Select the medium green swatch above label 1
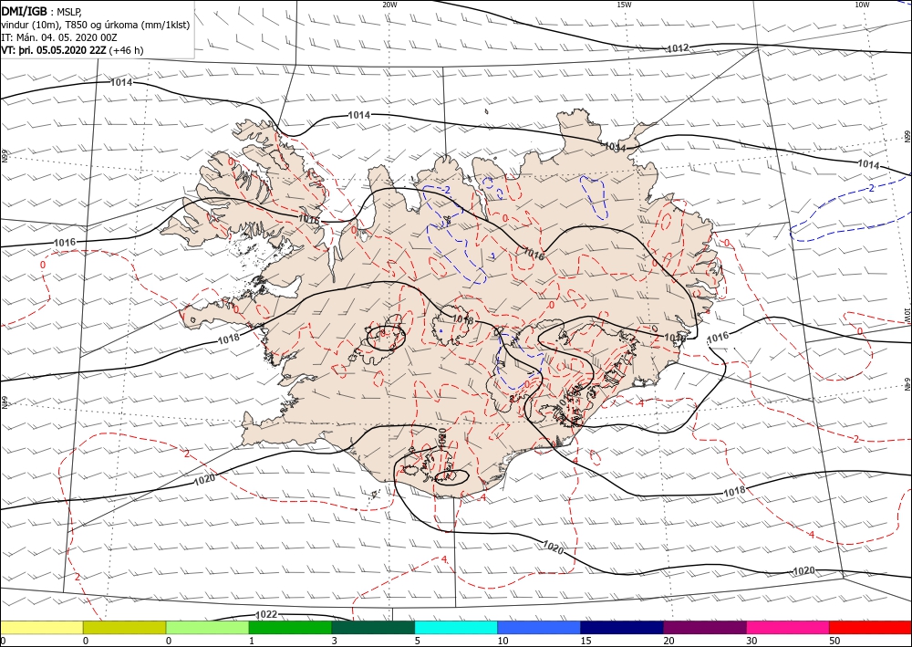Image resolution: width=912 pixels, height=647 pixels. (290, 627)
